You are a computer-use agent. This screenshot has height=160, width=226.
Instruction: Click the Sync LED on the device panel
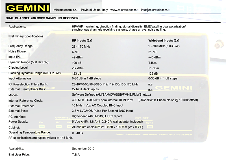(x=150, y=127)
